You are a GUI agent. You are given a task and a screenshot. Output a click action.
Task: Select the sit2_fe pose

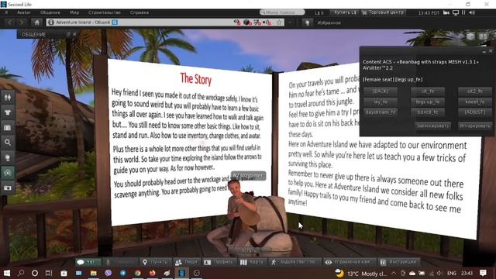(x=475, y=91)
